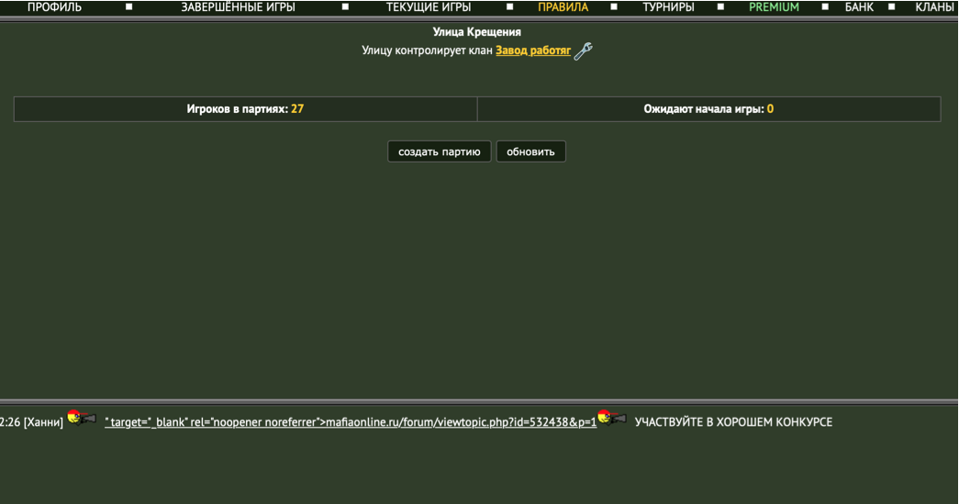Click Улицу контролирует клан text
This screenshot has height=504, width=959.
(x=427, y=50)
